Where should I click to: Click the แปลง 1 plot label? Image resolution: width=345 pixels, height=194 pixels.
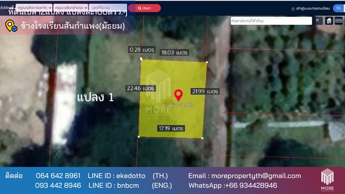[x=95, y=97]
